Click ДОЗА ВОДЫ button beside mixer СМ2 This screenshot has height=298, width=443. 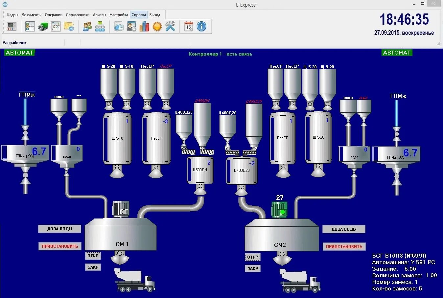point(344,229)
